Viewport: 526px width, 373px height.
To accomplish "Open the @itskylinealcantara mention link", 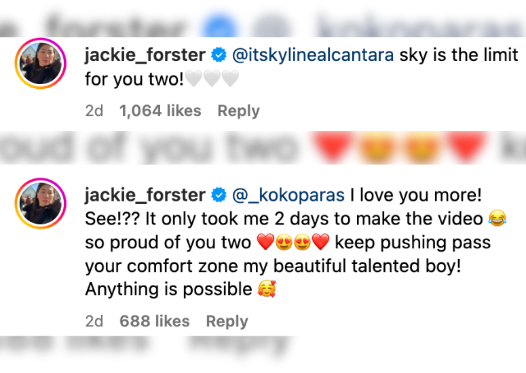I will coord(313,56).
